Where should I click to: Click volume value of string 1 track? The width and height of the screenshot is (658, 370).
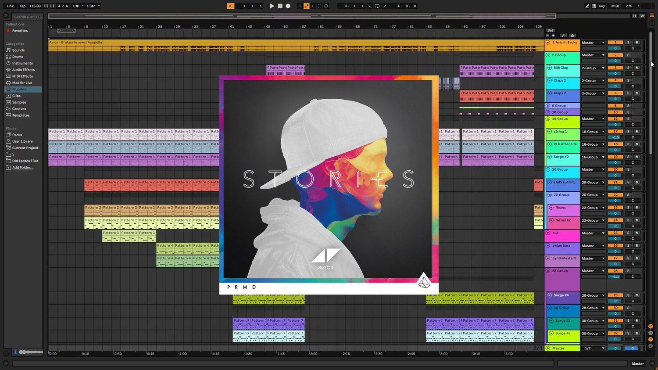615,137
